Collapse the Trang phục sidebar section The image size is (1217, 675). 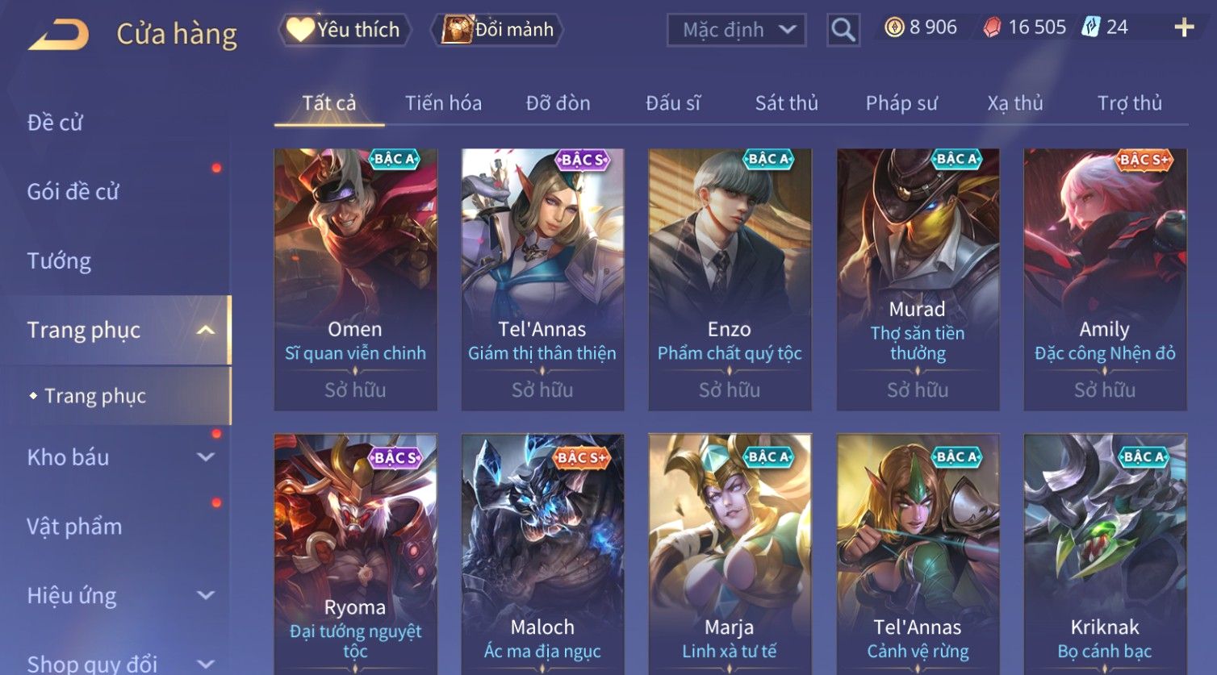click(206, 330)
